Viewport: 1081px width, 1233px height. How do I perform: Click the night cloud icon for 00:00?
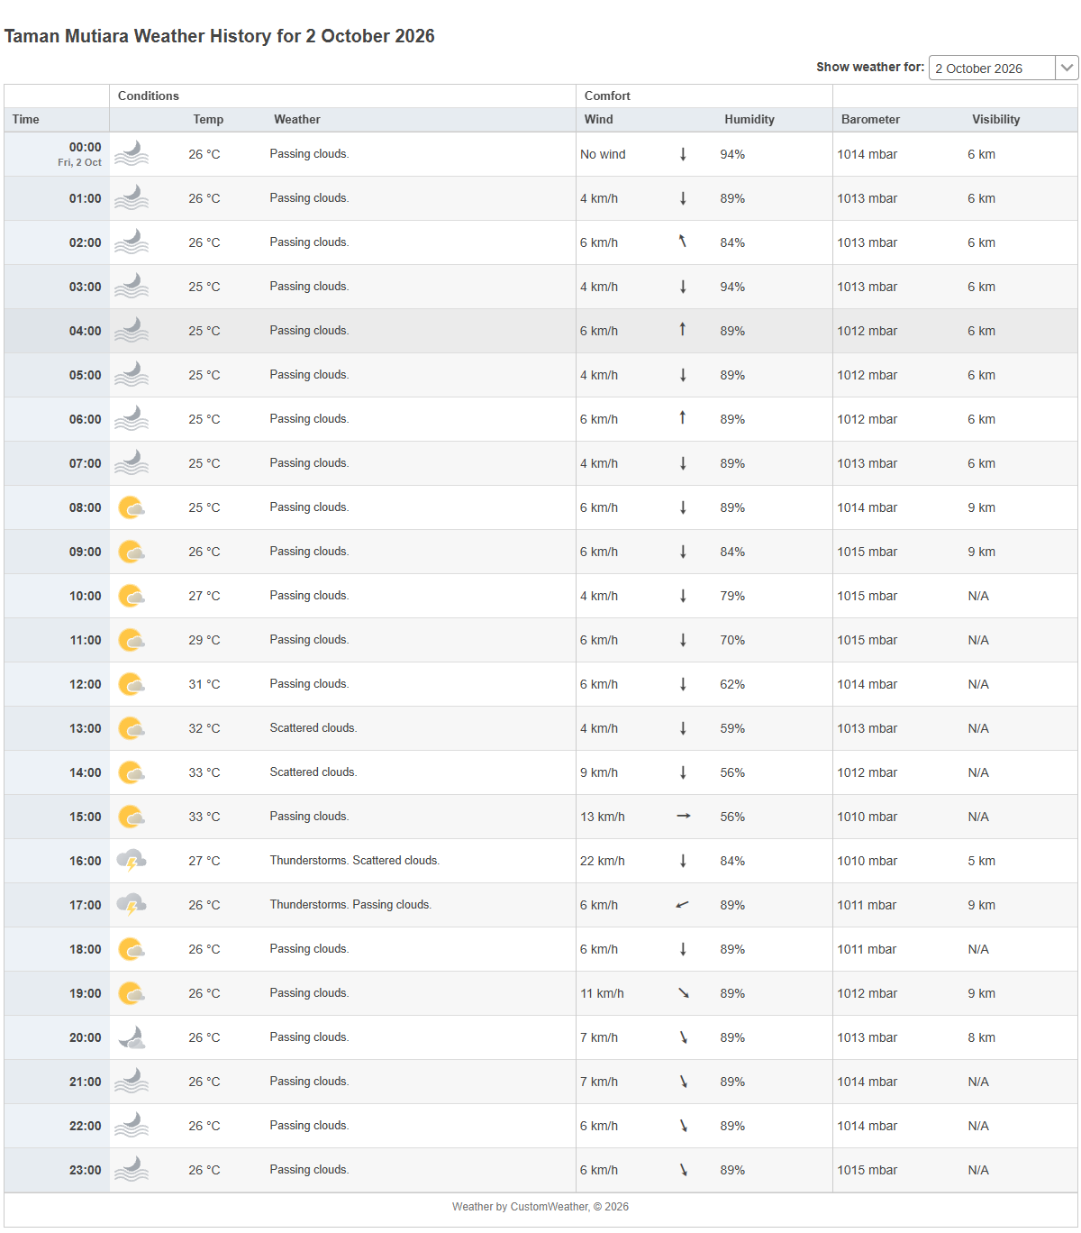(132, 154)
